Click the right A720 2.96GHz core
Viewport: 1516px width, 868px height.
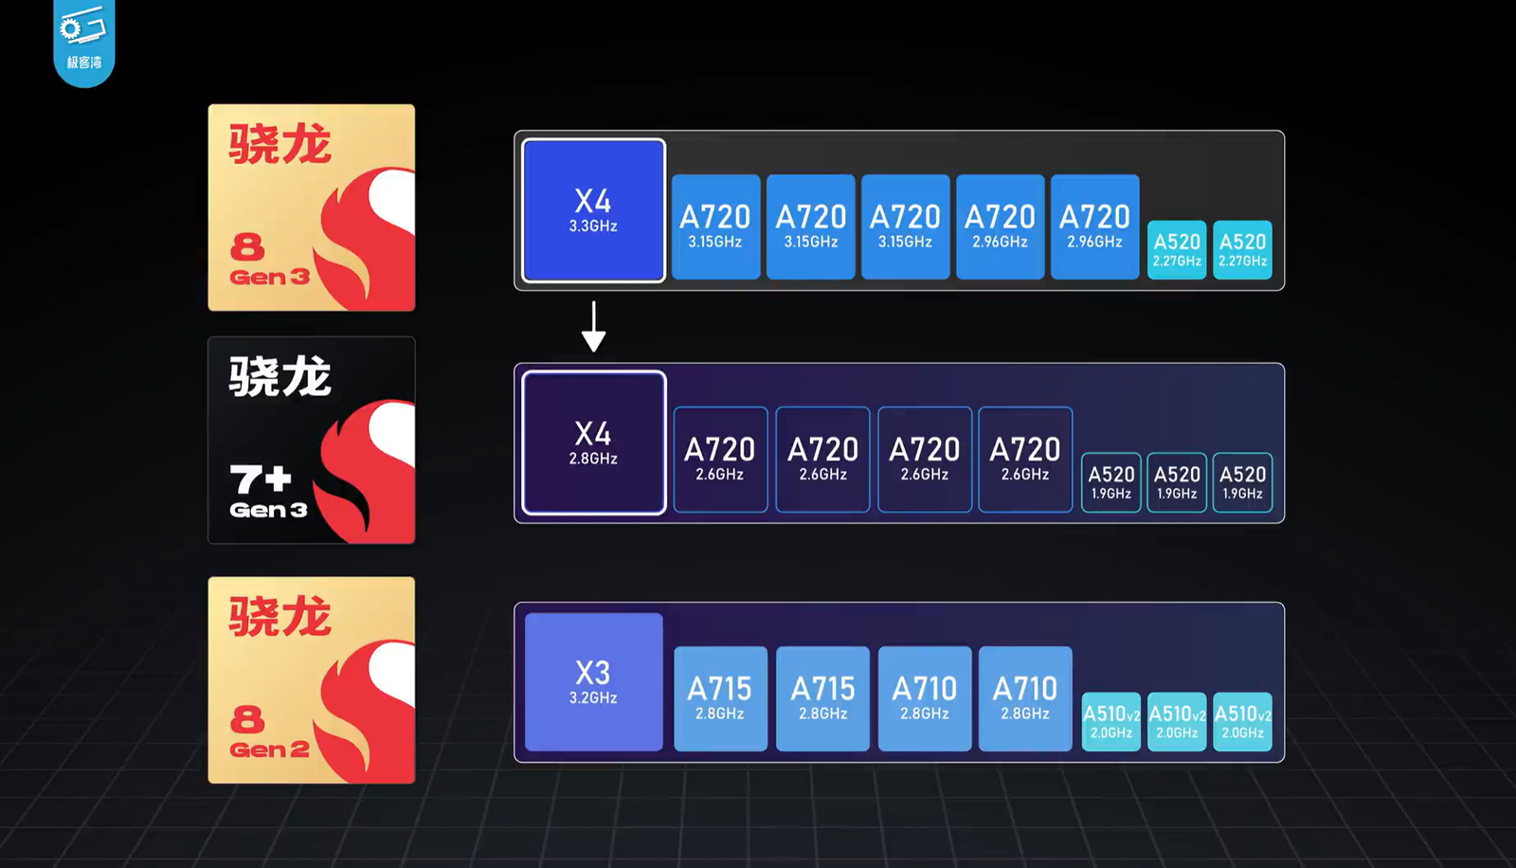1094,226
